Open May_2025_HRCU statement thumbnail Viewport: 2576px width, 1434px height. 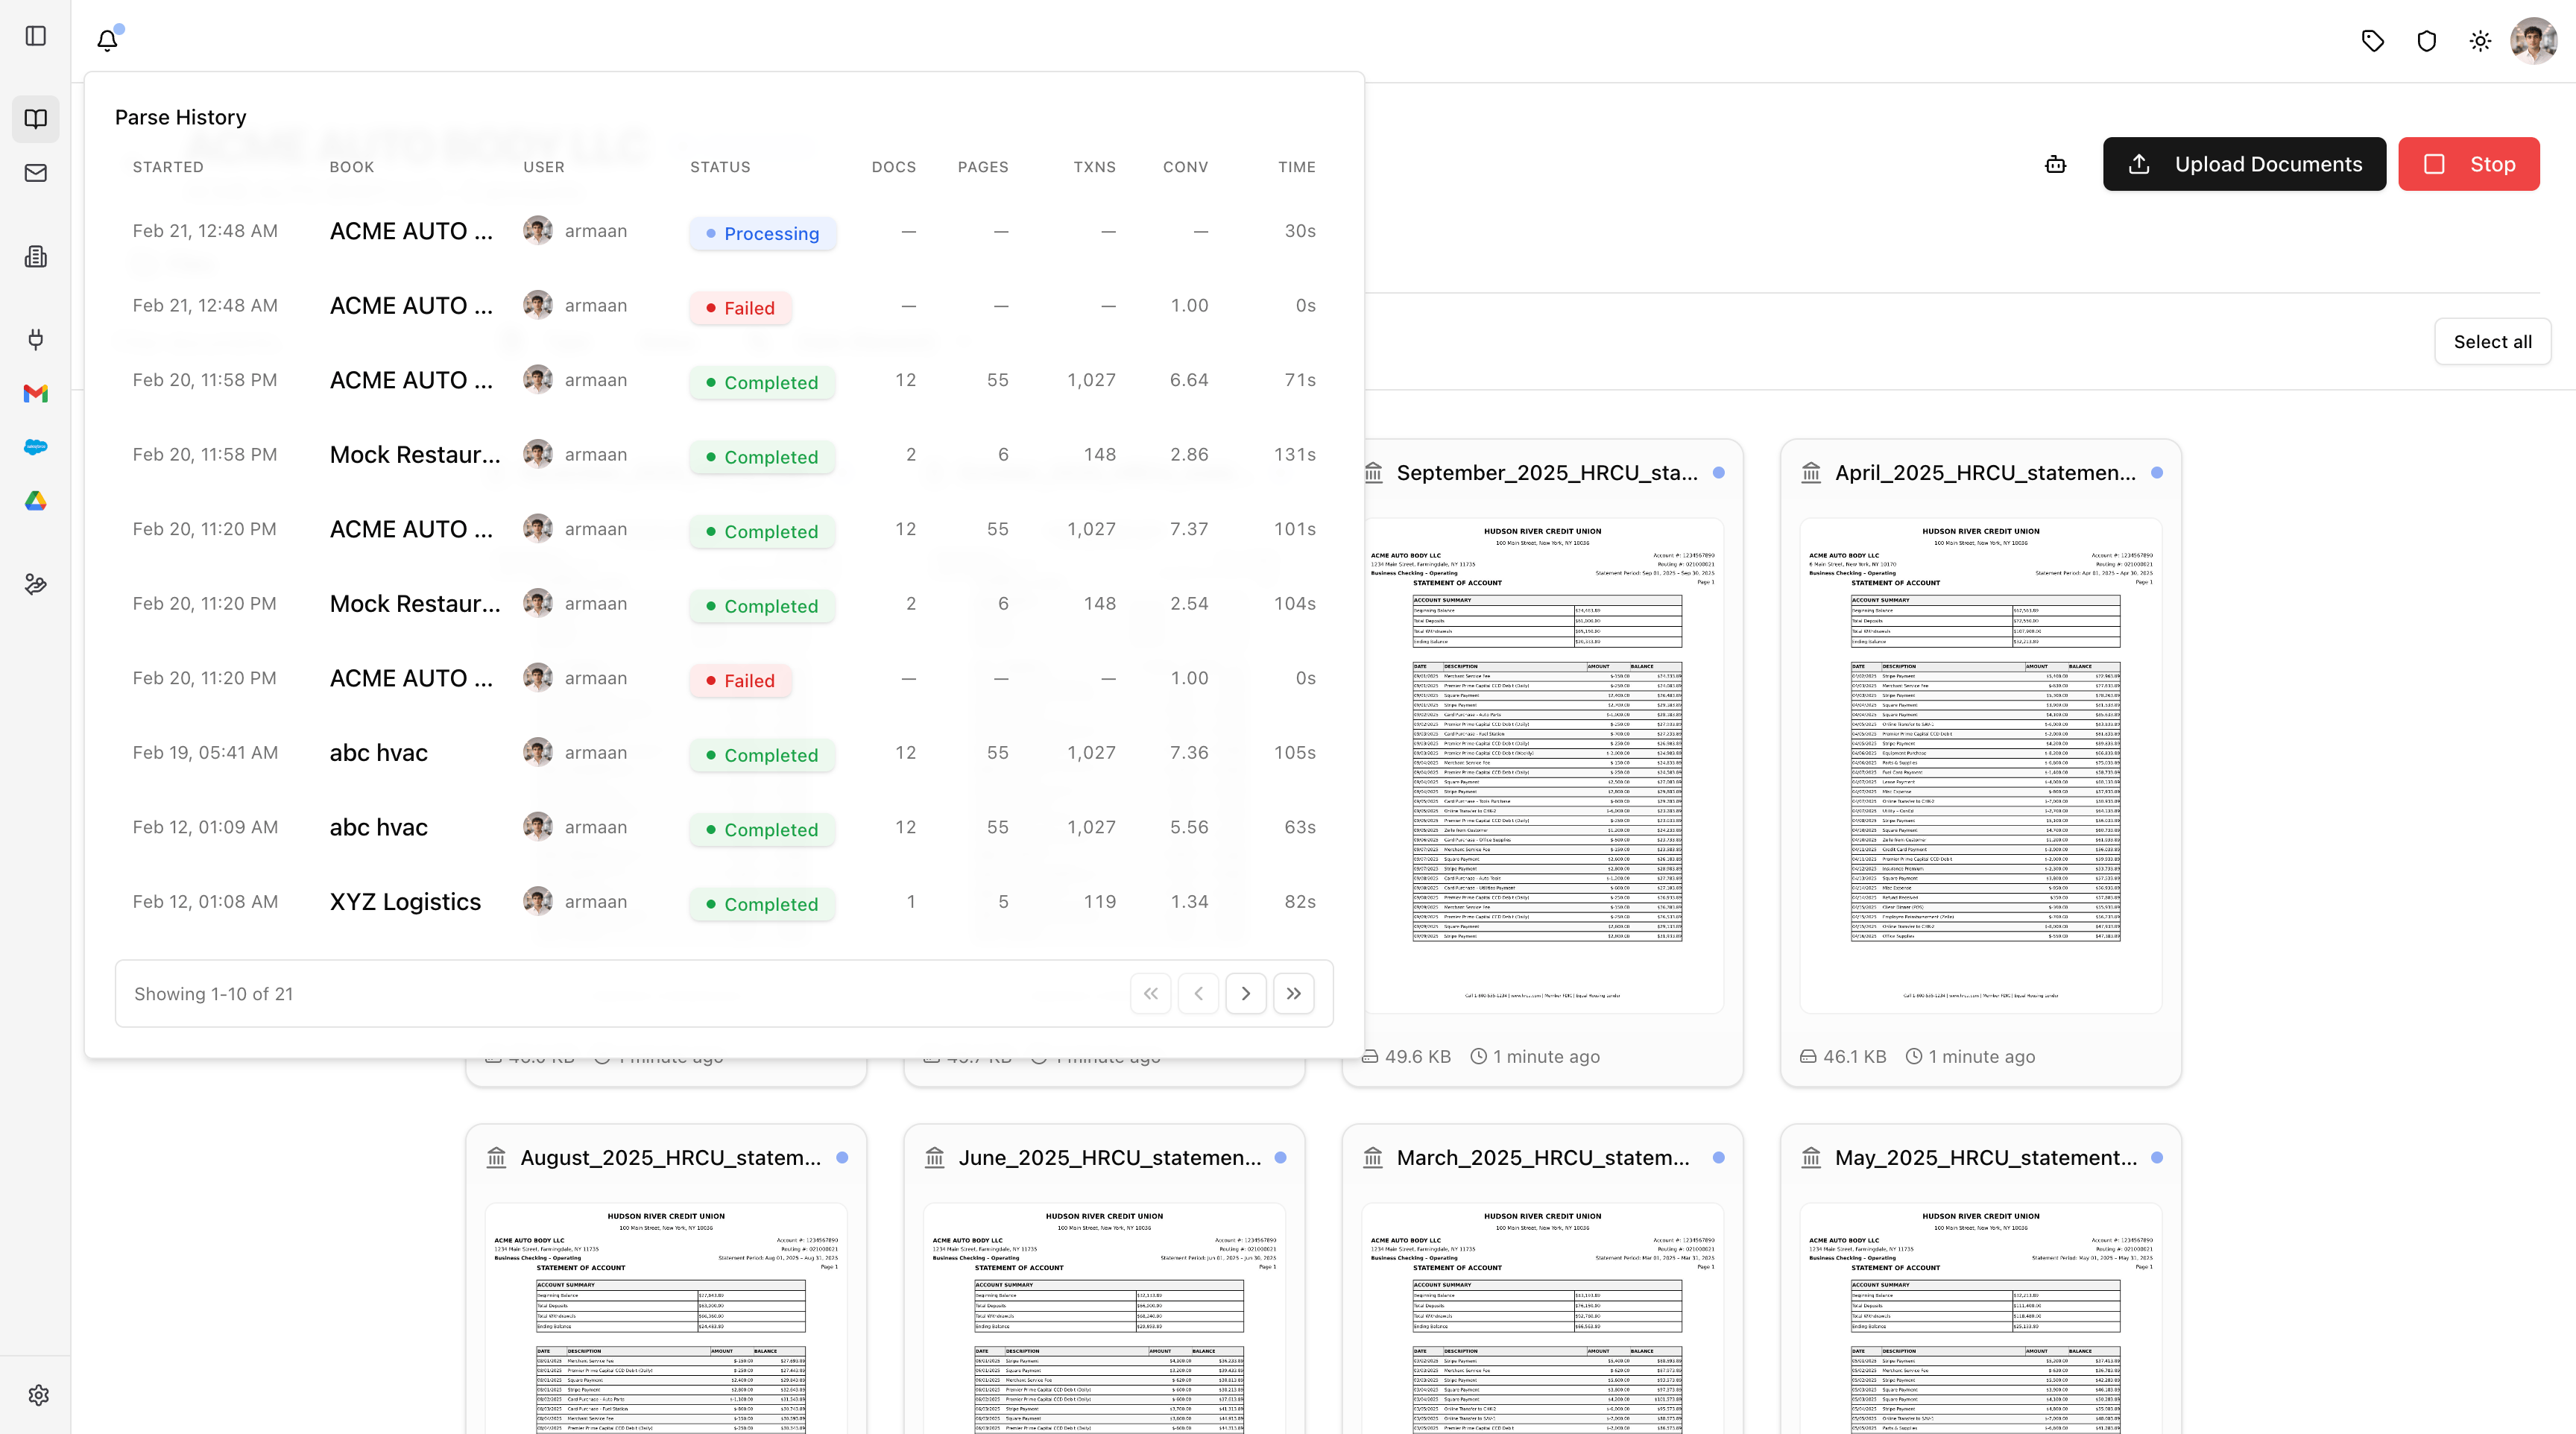(1980, 1318)
